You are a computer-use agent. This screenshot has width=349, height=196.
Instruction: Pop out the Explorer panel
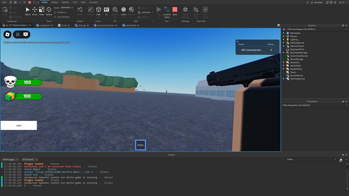[343, 25]
